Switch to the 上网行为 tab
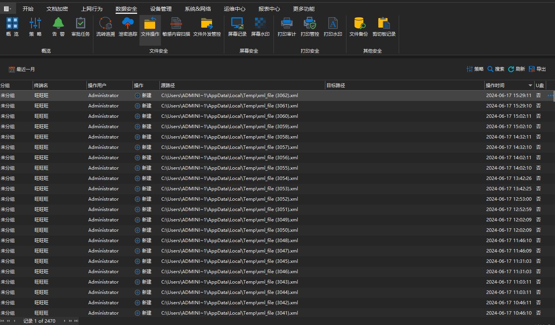555x325 pixels. coord(92,9)
